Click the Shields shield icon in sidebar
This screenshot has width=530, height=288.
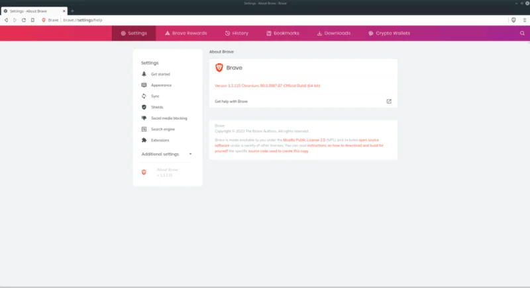[x=144, y=107]
